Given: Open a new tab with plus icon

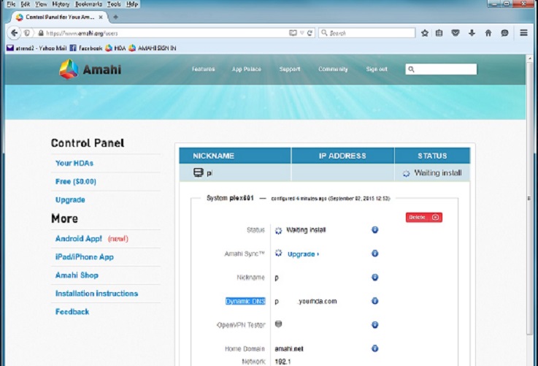Looking at the screenshot, I should tap(115, 17).
